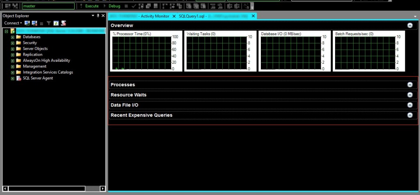Click the Cancel Executing Query stop icon
This screenshot has width=420, height=195.
click(126, 6)
